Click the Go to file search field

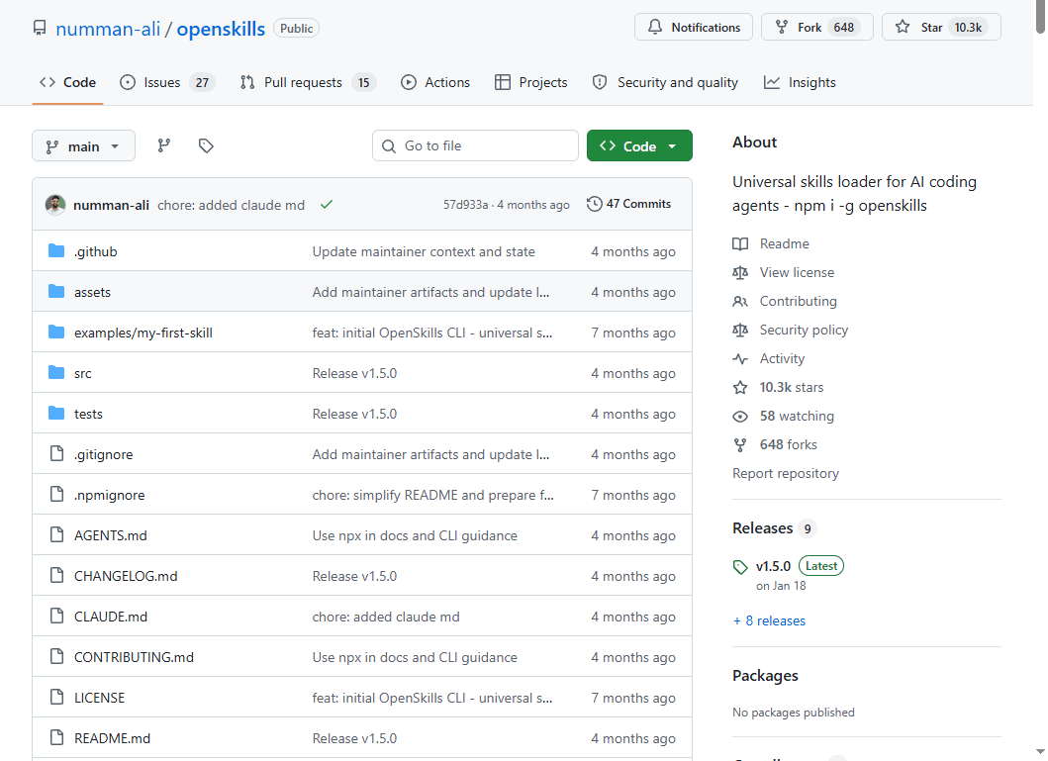[475, 145]
